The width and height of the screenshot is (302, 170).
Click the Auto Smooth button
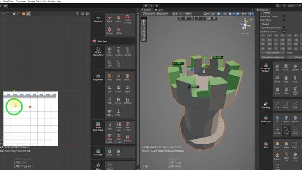pos(273,53)
